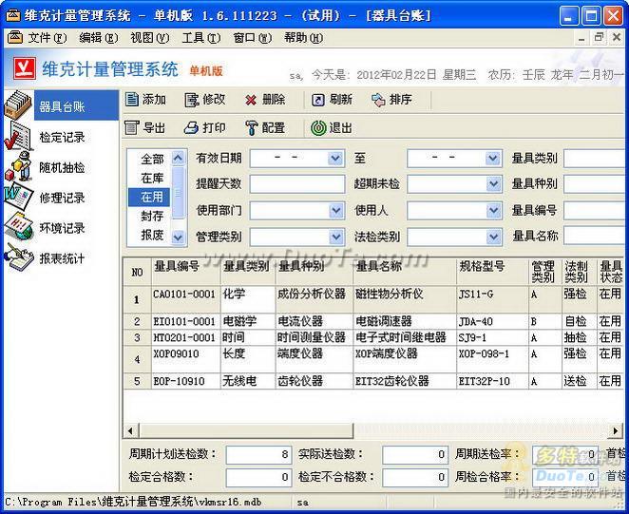Viewport: 629px width, 514px height.
Task: Click the 实际送检数 value field
Action: (415, 454)
